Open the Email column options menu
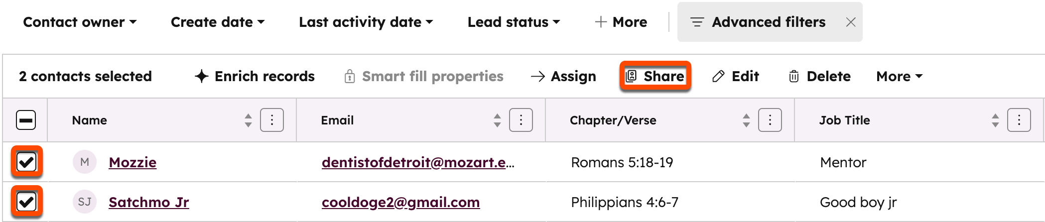The height and width of the screenshot is (222, 1045). point(521,120)
